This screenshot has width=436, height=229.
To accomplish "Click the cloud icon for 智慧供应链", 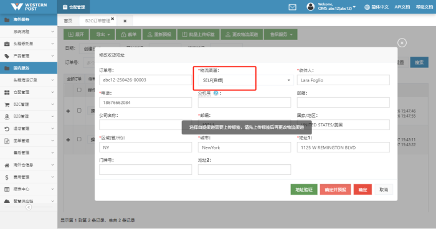I will [x=7, y=201].
